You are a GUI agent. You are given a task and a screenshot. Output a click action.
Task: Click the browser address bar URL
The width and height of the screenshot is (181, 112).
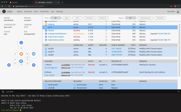coord(29,6)
